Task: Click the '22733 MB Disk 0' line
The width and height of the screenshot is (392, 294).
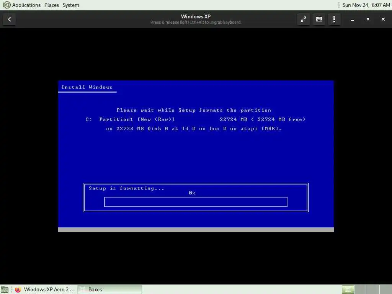Action: point(194,129)
